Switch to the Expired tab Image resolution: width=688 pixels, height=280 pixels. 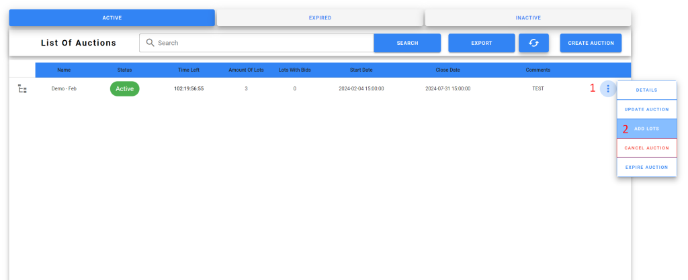tap(320, 18)
